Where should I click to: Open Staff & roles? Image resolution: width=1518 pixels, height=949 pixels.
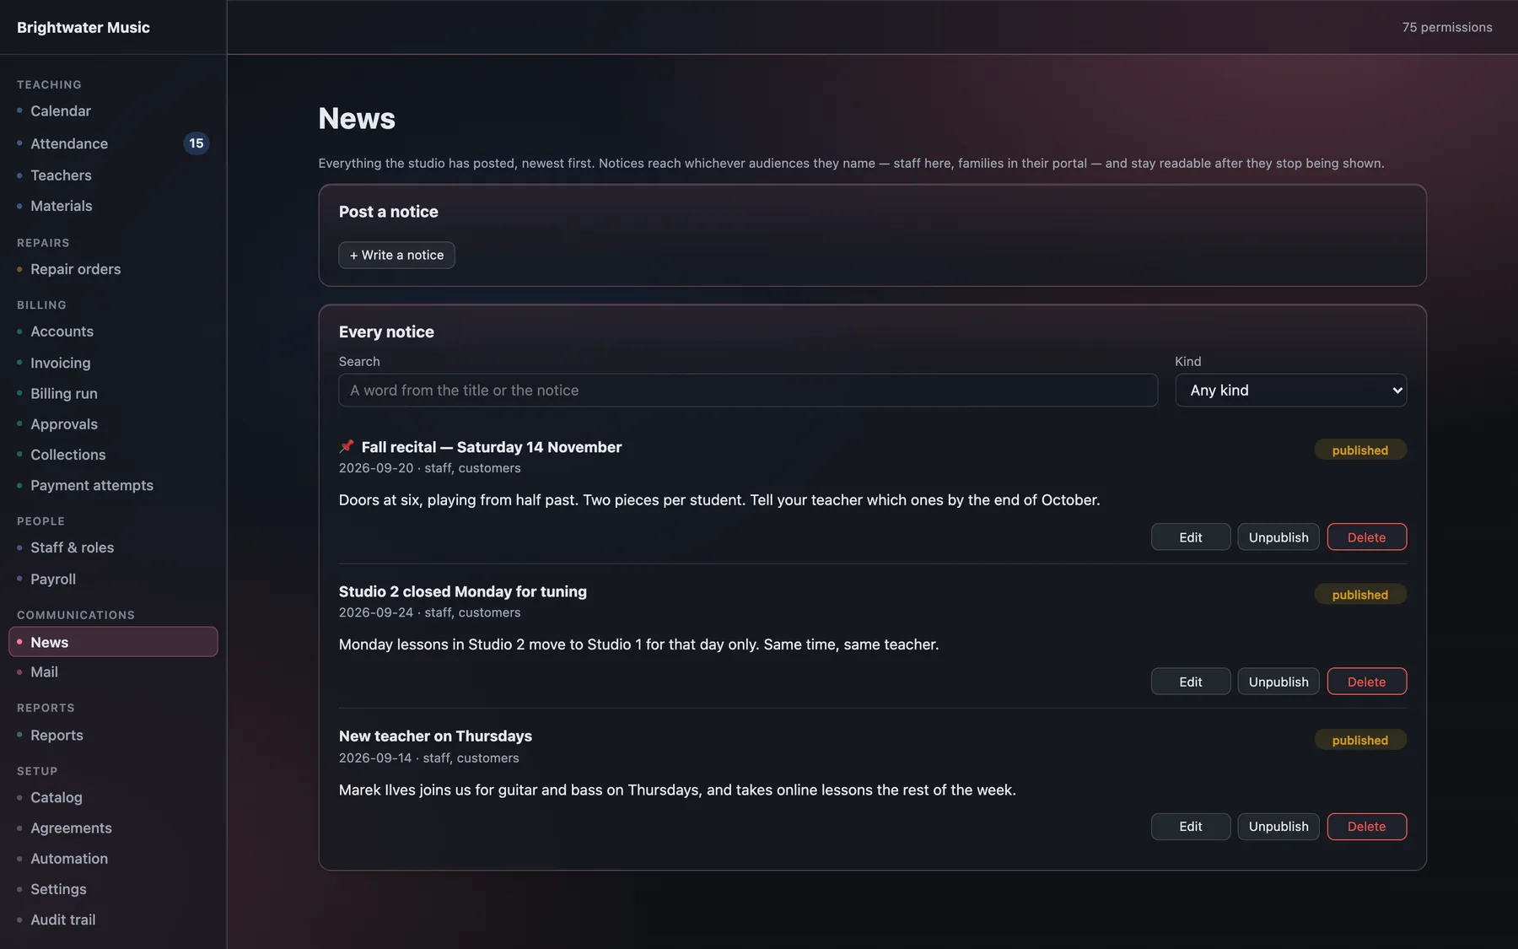click(x=113, y=547)
